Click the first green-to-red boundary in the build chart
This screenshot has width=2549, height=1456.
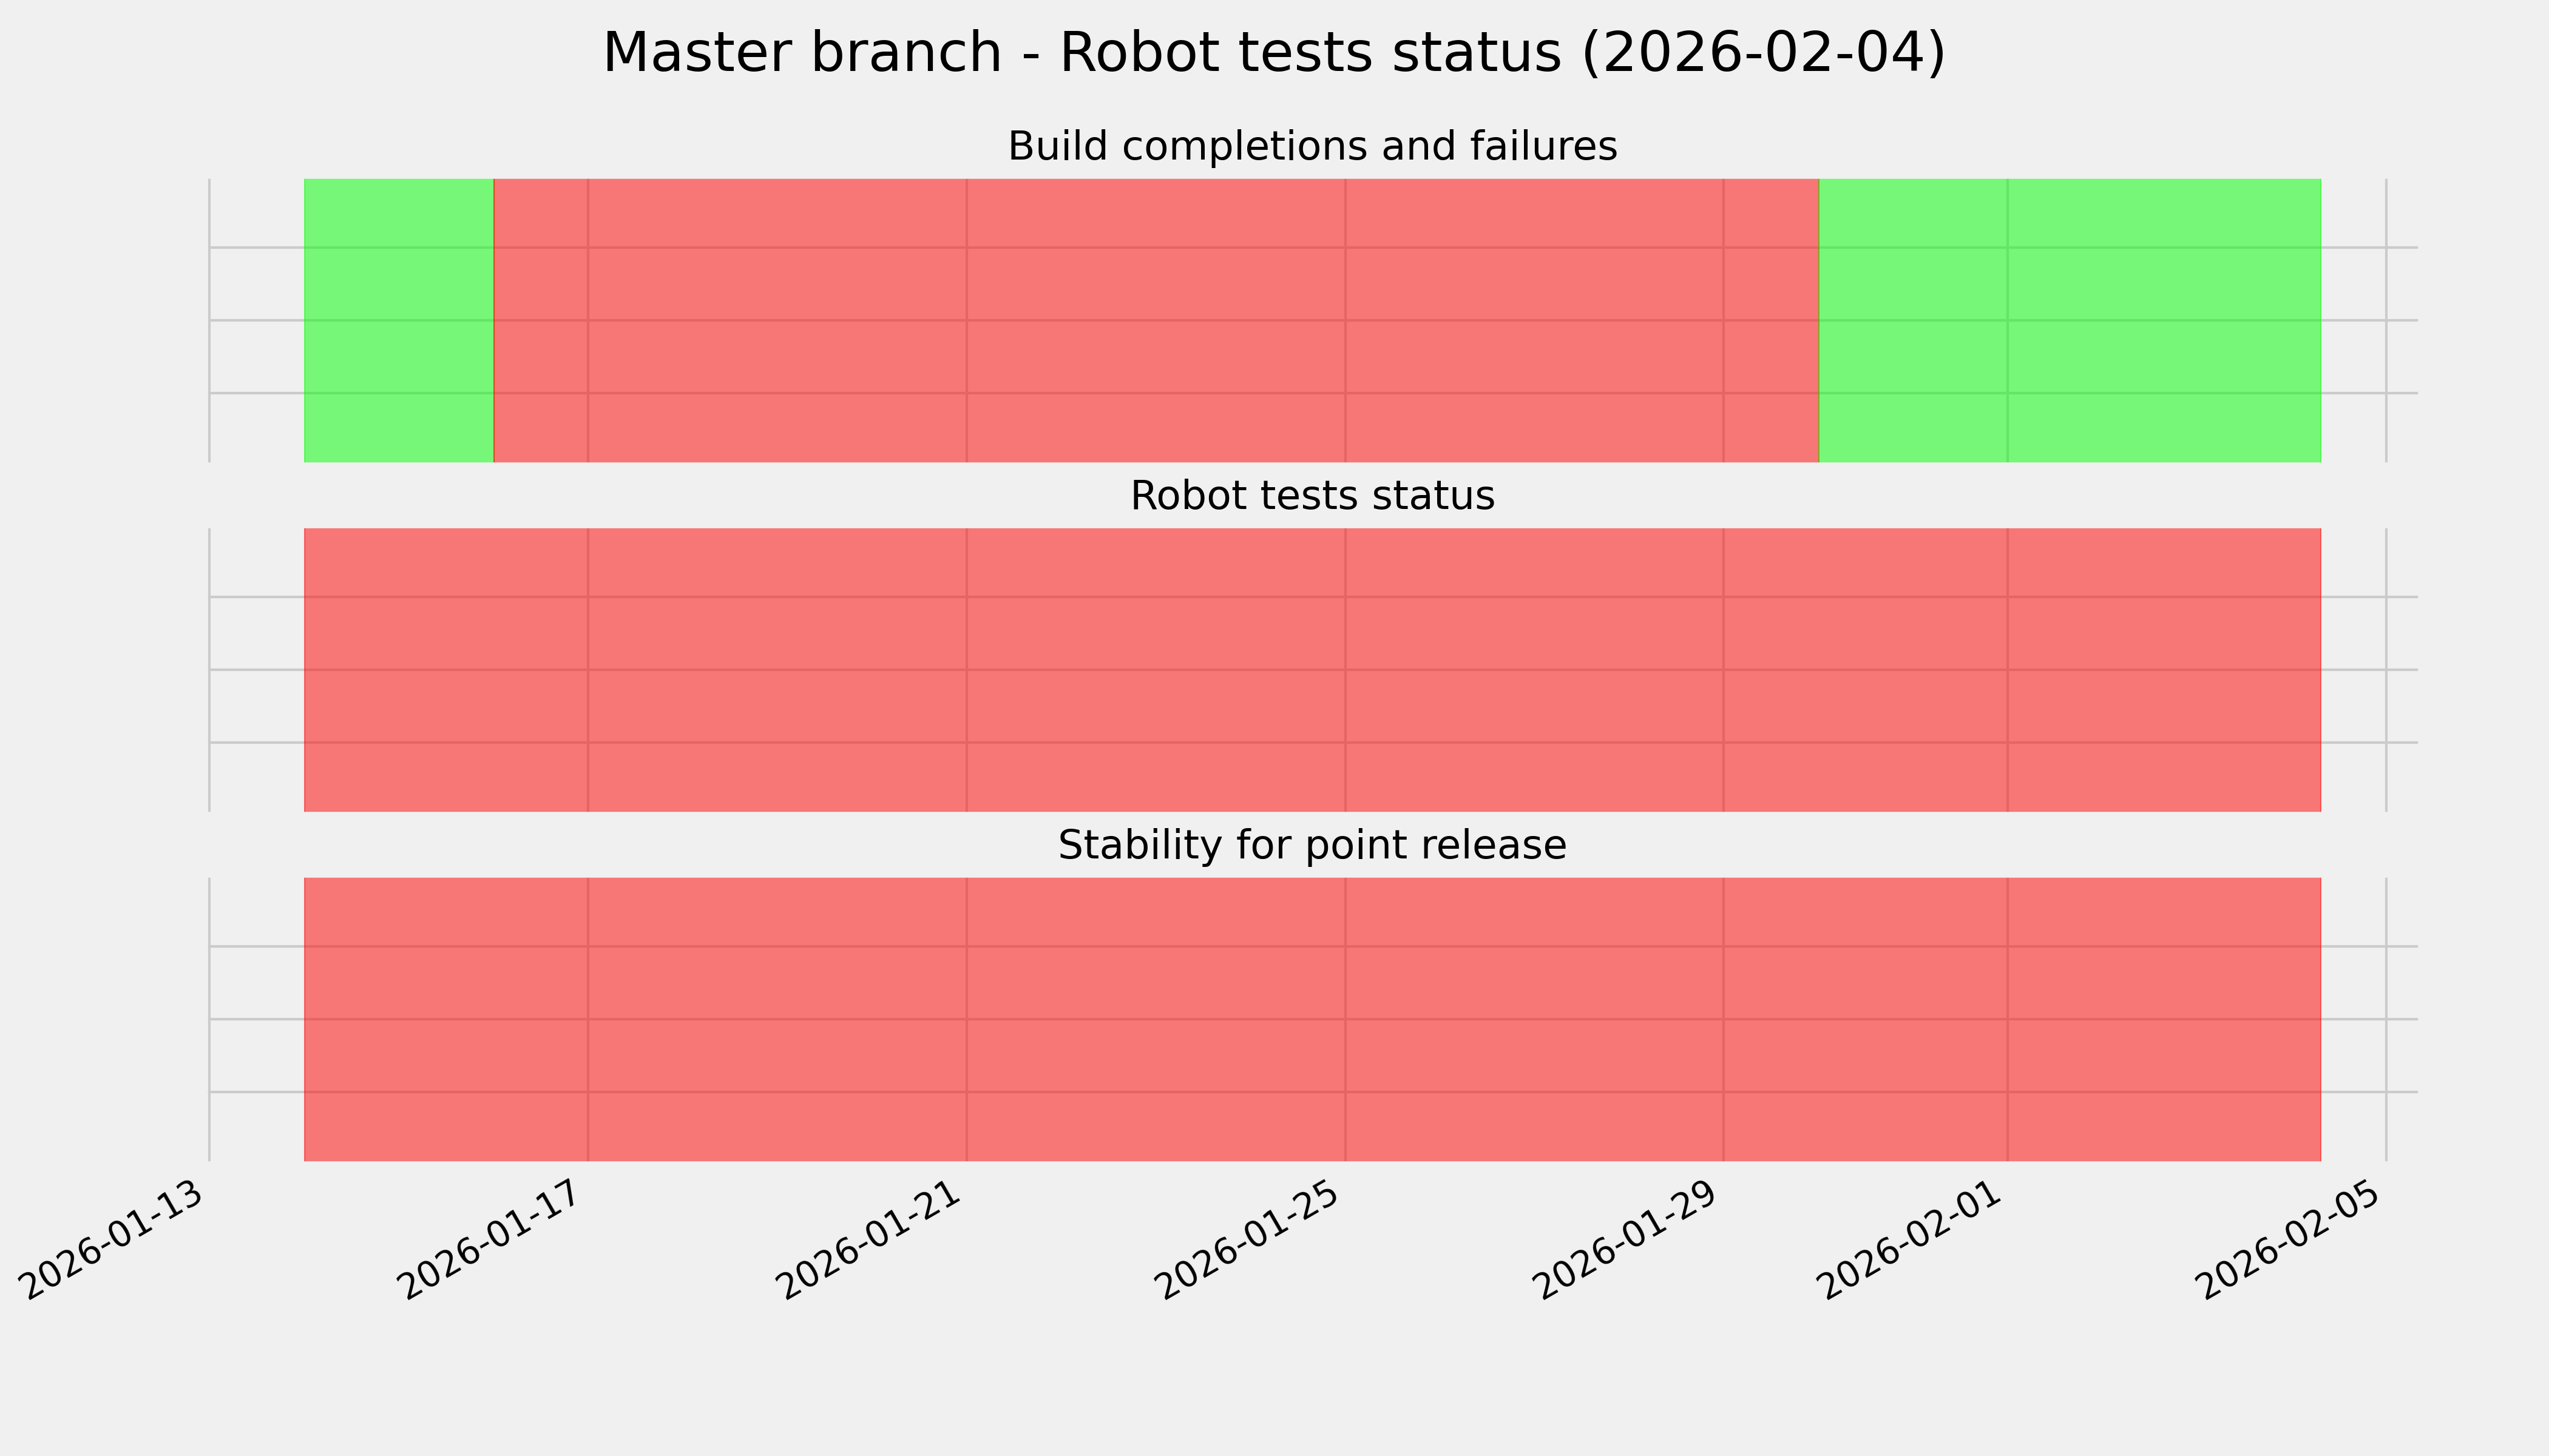click(x=494, y=320)
